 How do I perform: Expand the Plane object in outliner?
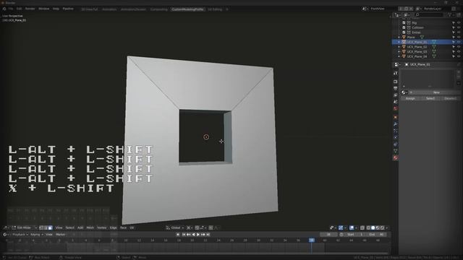point(399,37)
